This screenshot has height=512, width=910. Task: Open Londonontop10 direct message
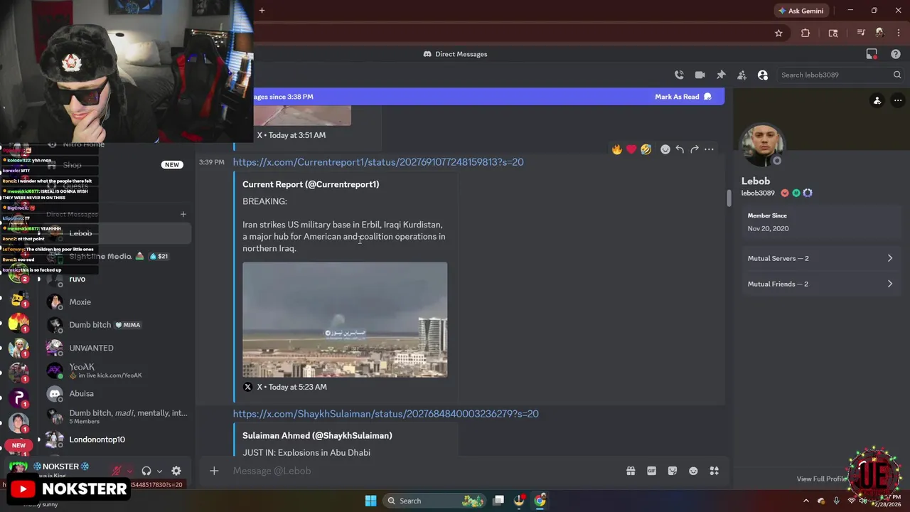click(x=115, y=439)
